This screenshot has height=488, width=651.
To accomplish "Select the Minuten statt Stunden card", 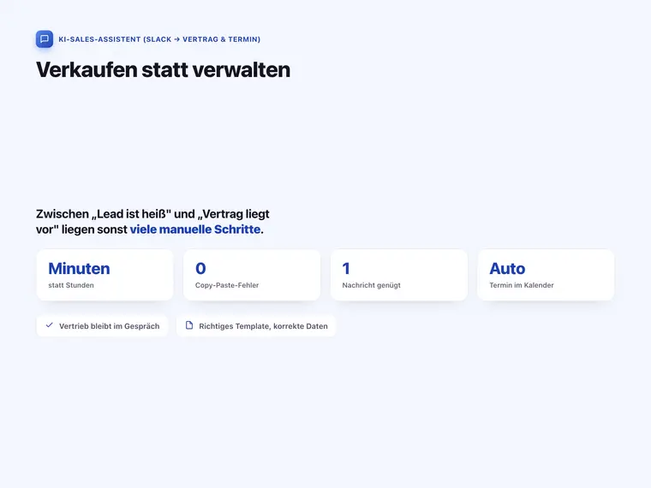I will [x=105, y=275].
